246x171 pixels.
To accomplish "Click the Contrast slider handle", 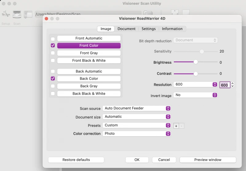I will coord(196,74).
